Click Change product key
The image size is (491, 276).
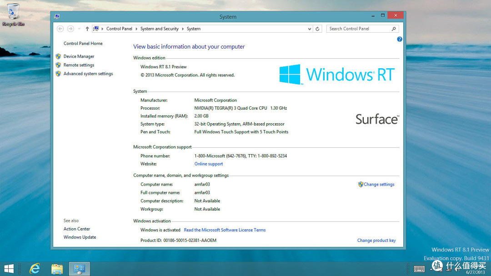point(376,240)
